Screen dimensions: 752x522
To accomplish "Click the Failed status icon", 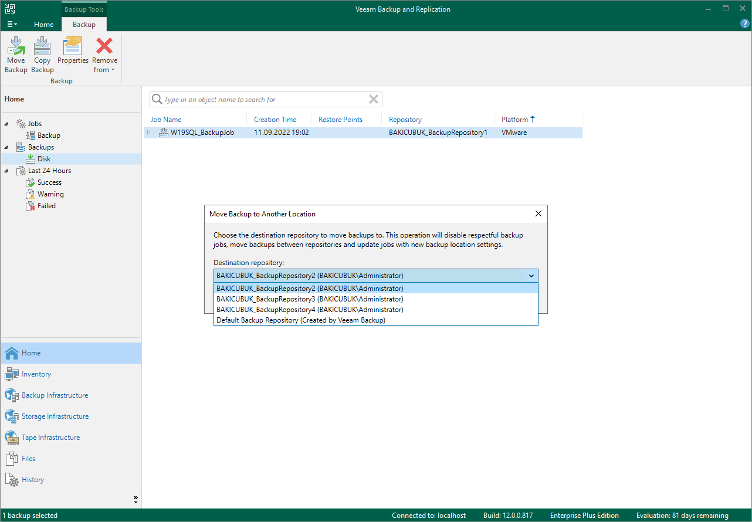I will pyautogui.click(x=31, y=206).
